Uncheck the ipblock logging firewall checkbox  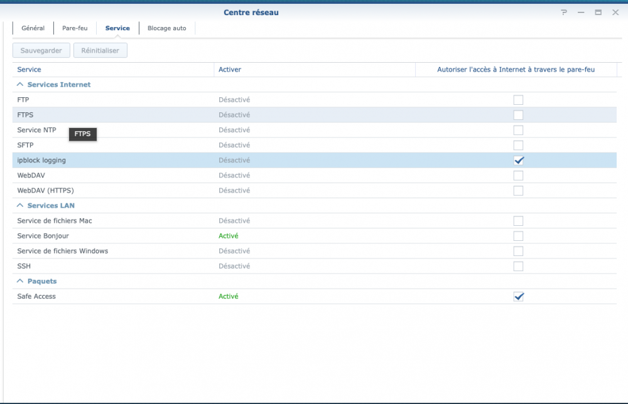pyautogui.click(x=518, y=161)
